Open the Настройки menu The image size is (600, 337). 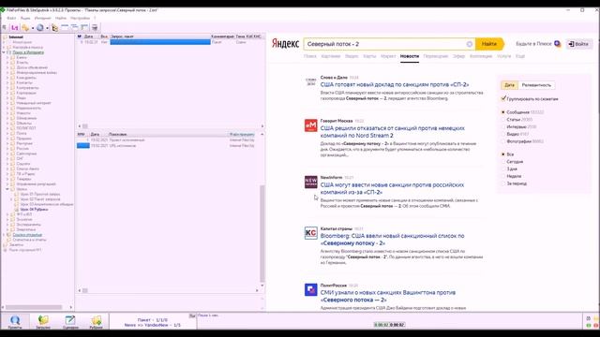pos(80,18)
